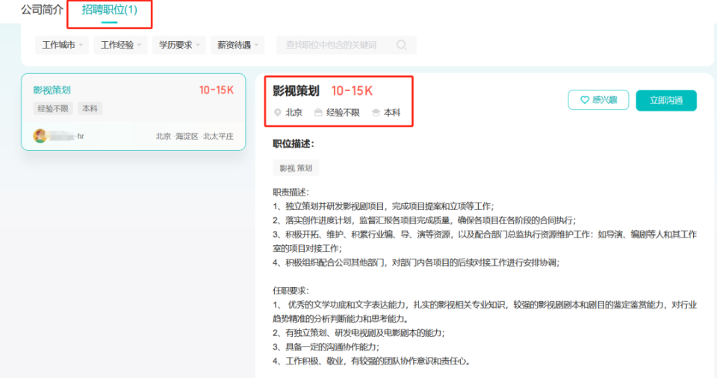
Task: Switch to the 公司简介 tab
Action: click(x=42, y=10)
